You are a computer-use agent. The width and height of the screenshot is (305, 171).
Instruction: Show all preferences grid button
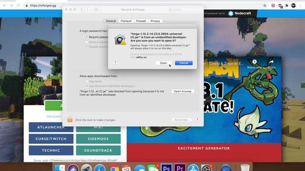96,9
